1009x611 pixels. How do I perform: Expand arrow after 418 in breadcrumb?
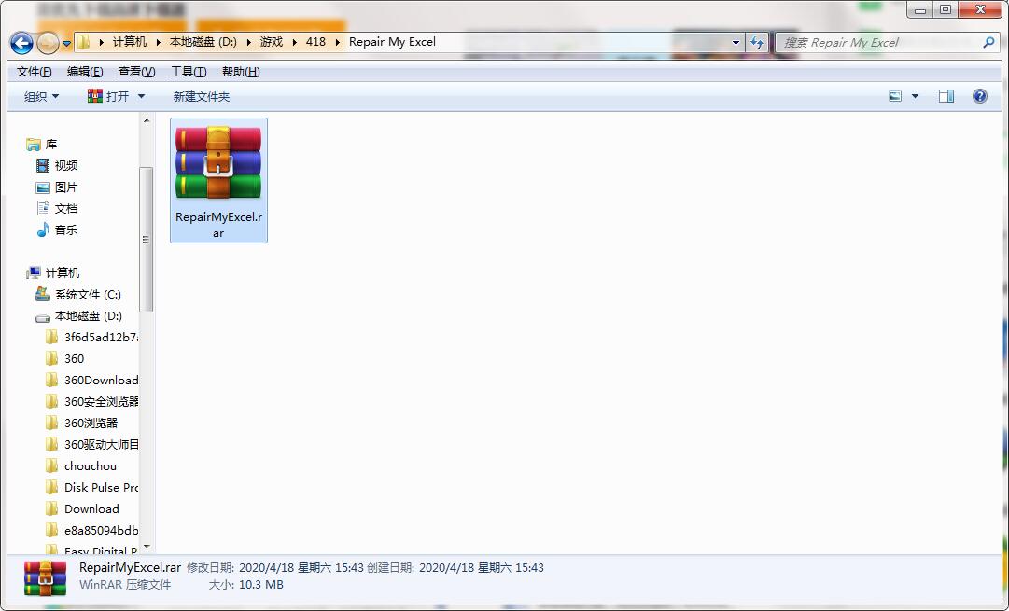[x=337, y=43]
